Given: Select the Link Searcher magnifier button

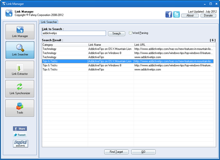Looking at the screenshot, I should [20, 50].
